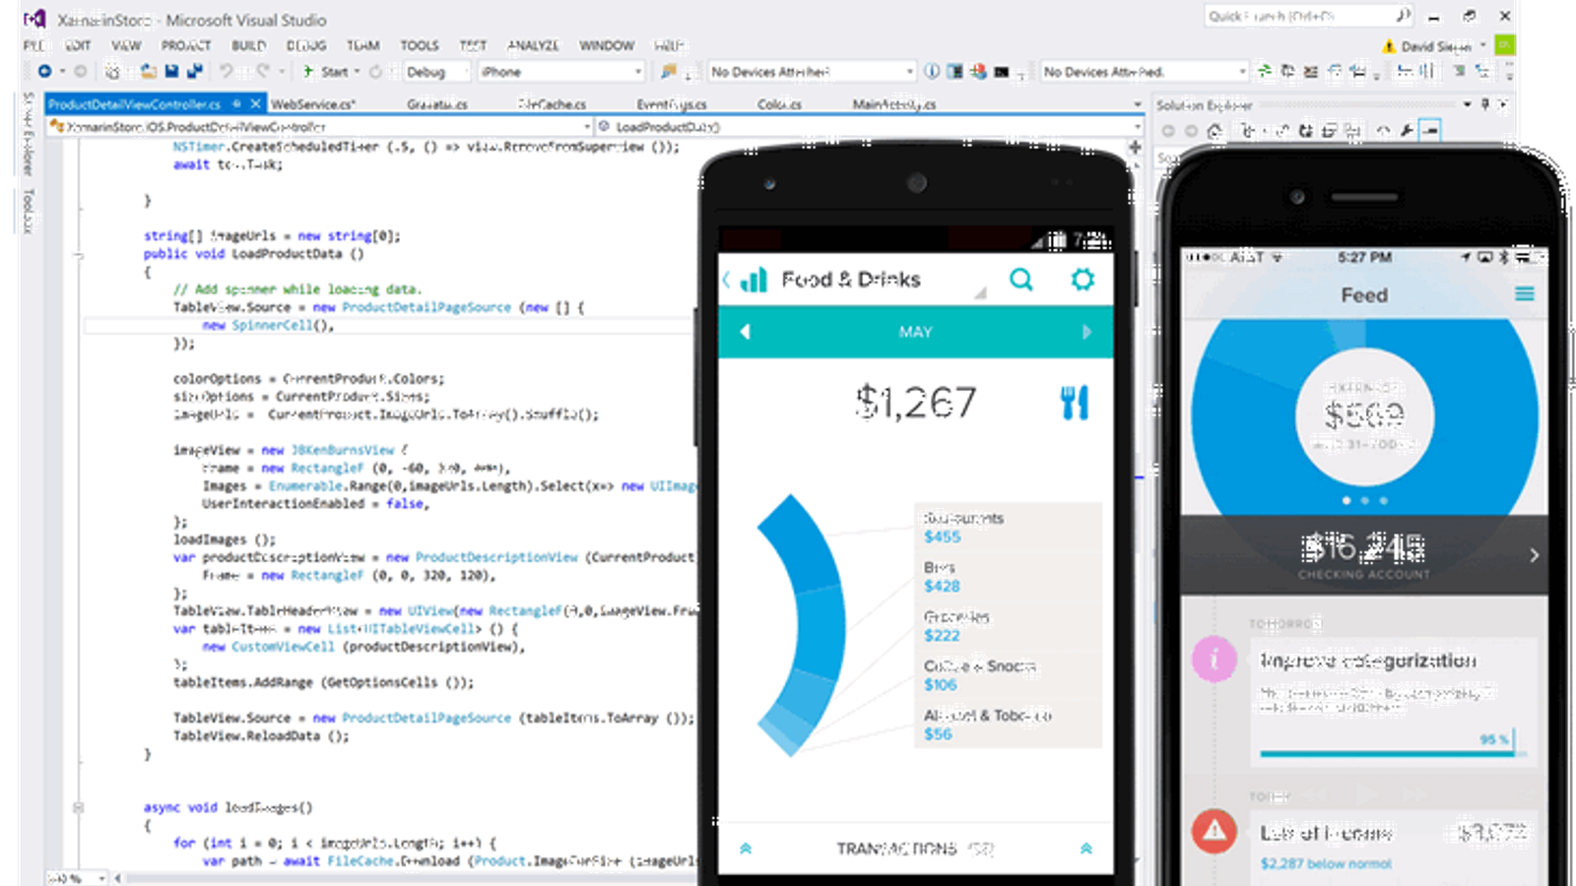This screenshot has height=886, width=1576.
Task: Open the David account dropdown arrow
Action: point(1482,46)
